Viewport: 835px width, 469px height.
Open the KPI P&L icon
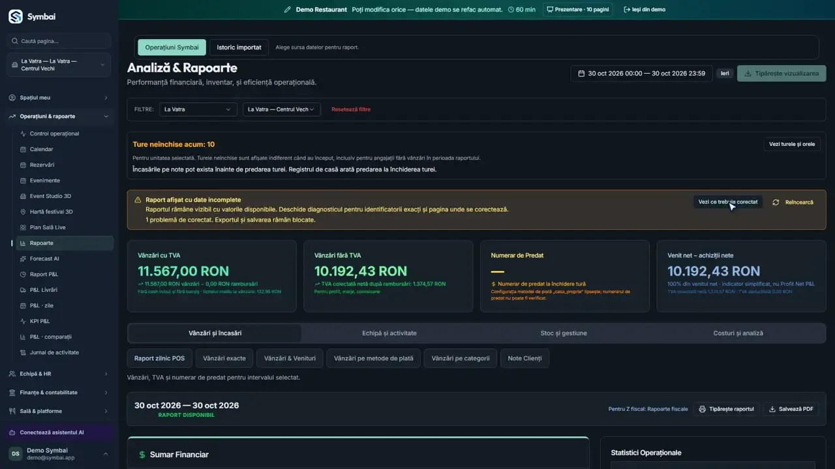[x=23, y=321]
